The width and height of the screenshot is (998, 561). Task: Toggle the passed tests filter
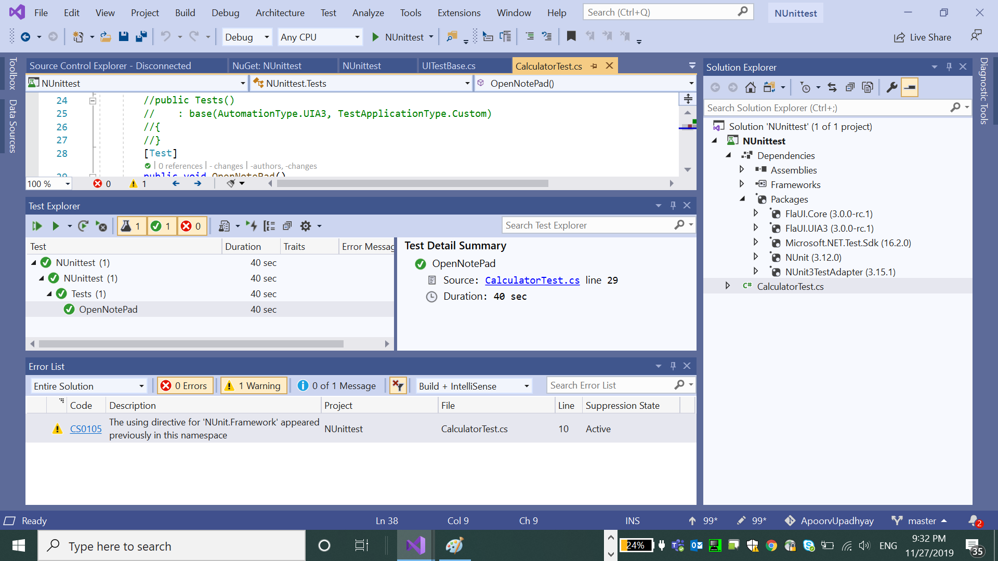161,226
